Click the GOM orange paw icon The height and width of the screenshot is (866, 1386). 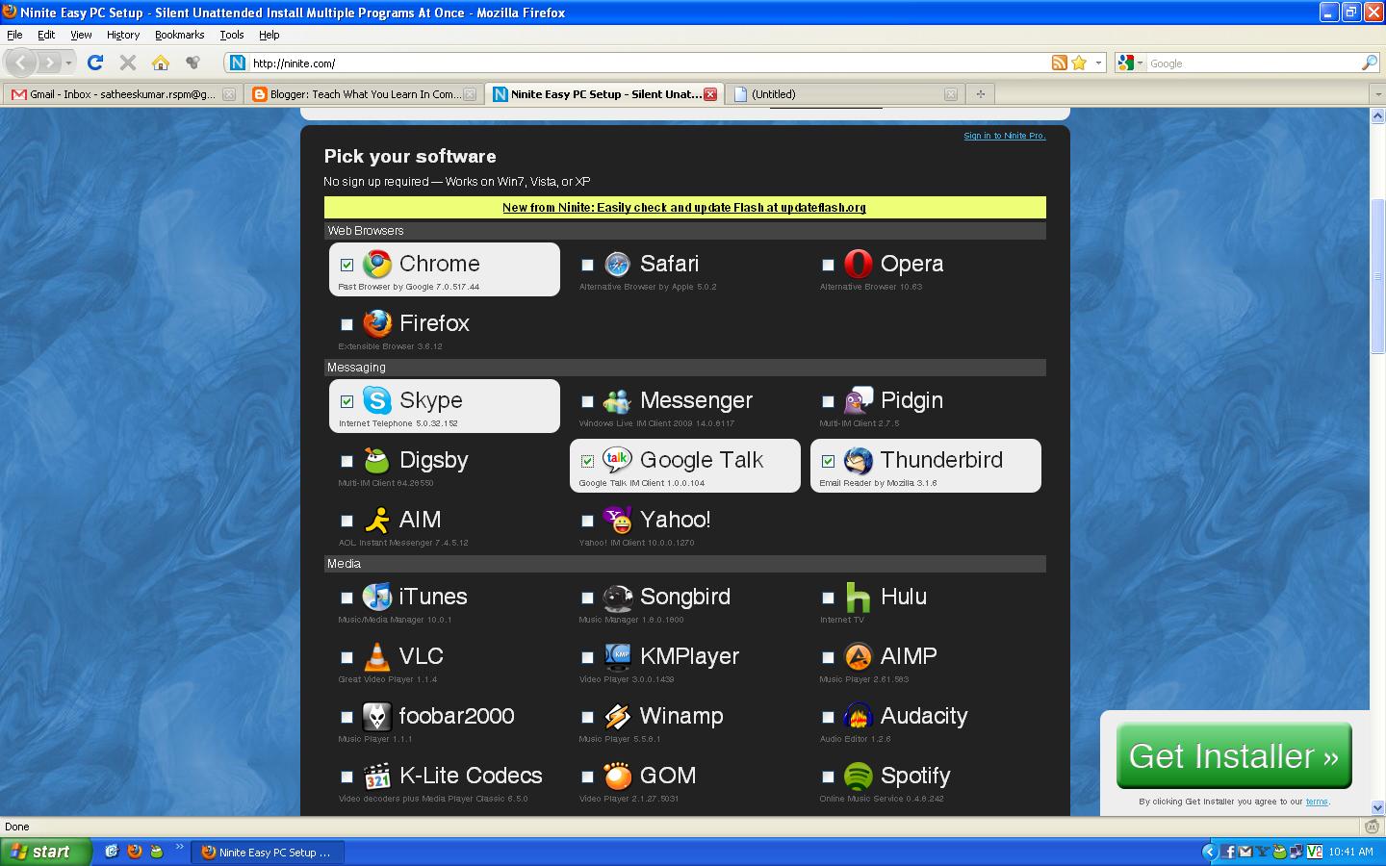pos(617,776)
